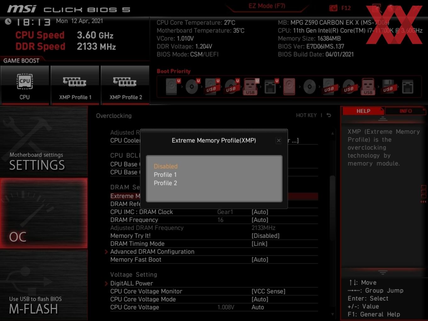Open CPU IMC : DRAM Clock [Auto] value
Screen dimensions: 428x321
(260, 212)
